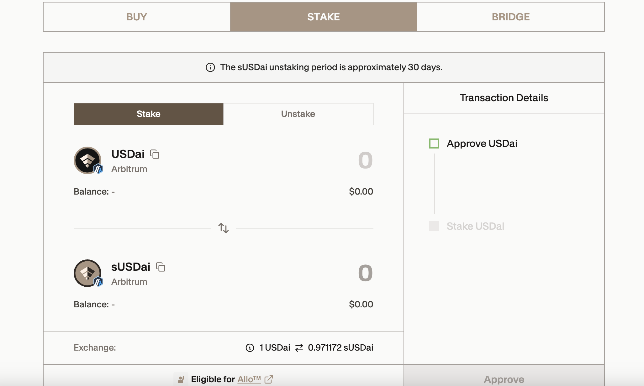Click the exchange rate info icon
The image size is (644, 386).
coord(250,348)
